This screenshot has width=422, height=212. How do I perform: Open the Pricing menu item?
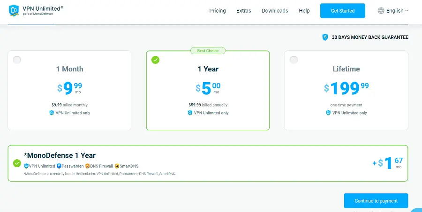pos(218,11)
